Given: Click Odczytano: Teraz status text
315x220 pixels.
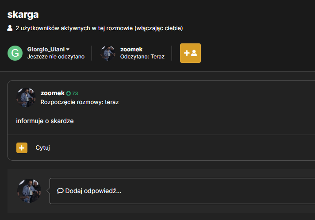Looking at the screenshot, I should pos(142,57).
